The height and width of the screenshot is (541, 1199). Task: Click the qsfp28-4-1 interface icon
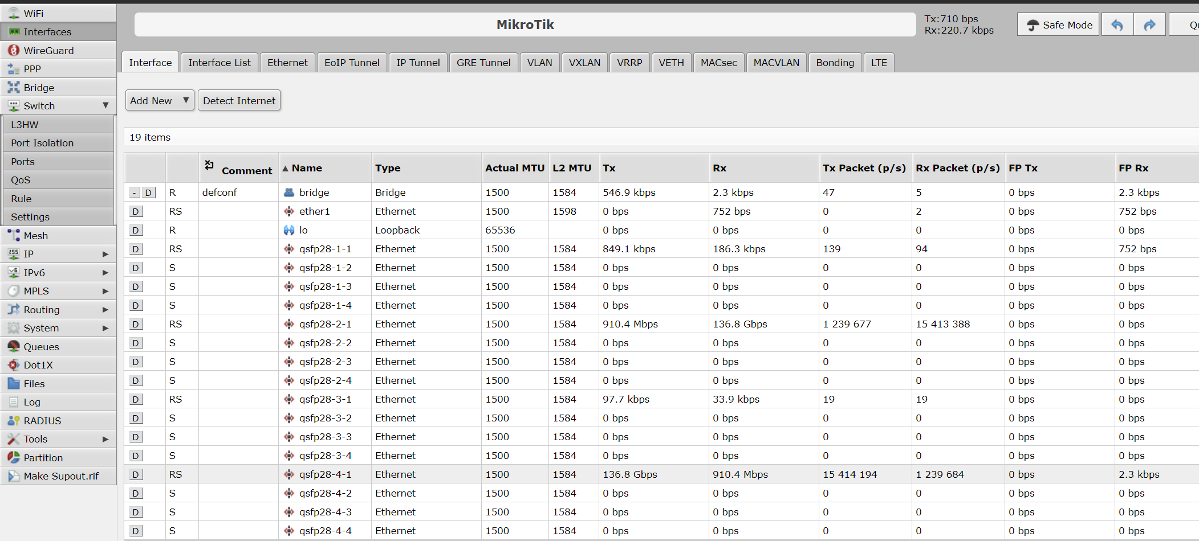click(x=289, y=474)
